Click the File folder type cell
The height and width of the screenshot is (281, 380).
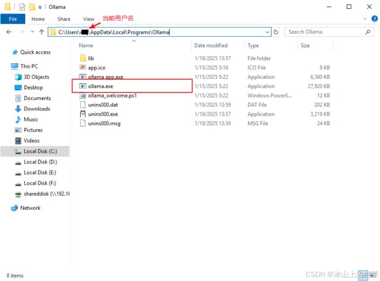pyautogui.click(x=259, y=58)
